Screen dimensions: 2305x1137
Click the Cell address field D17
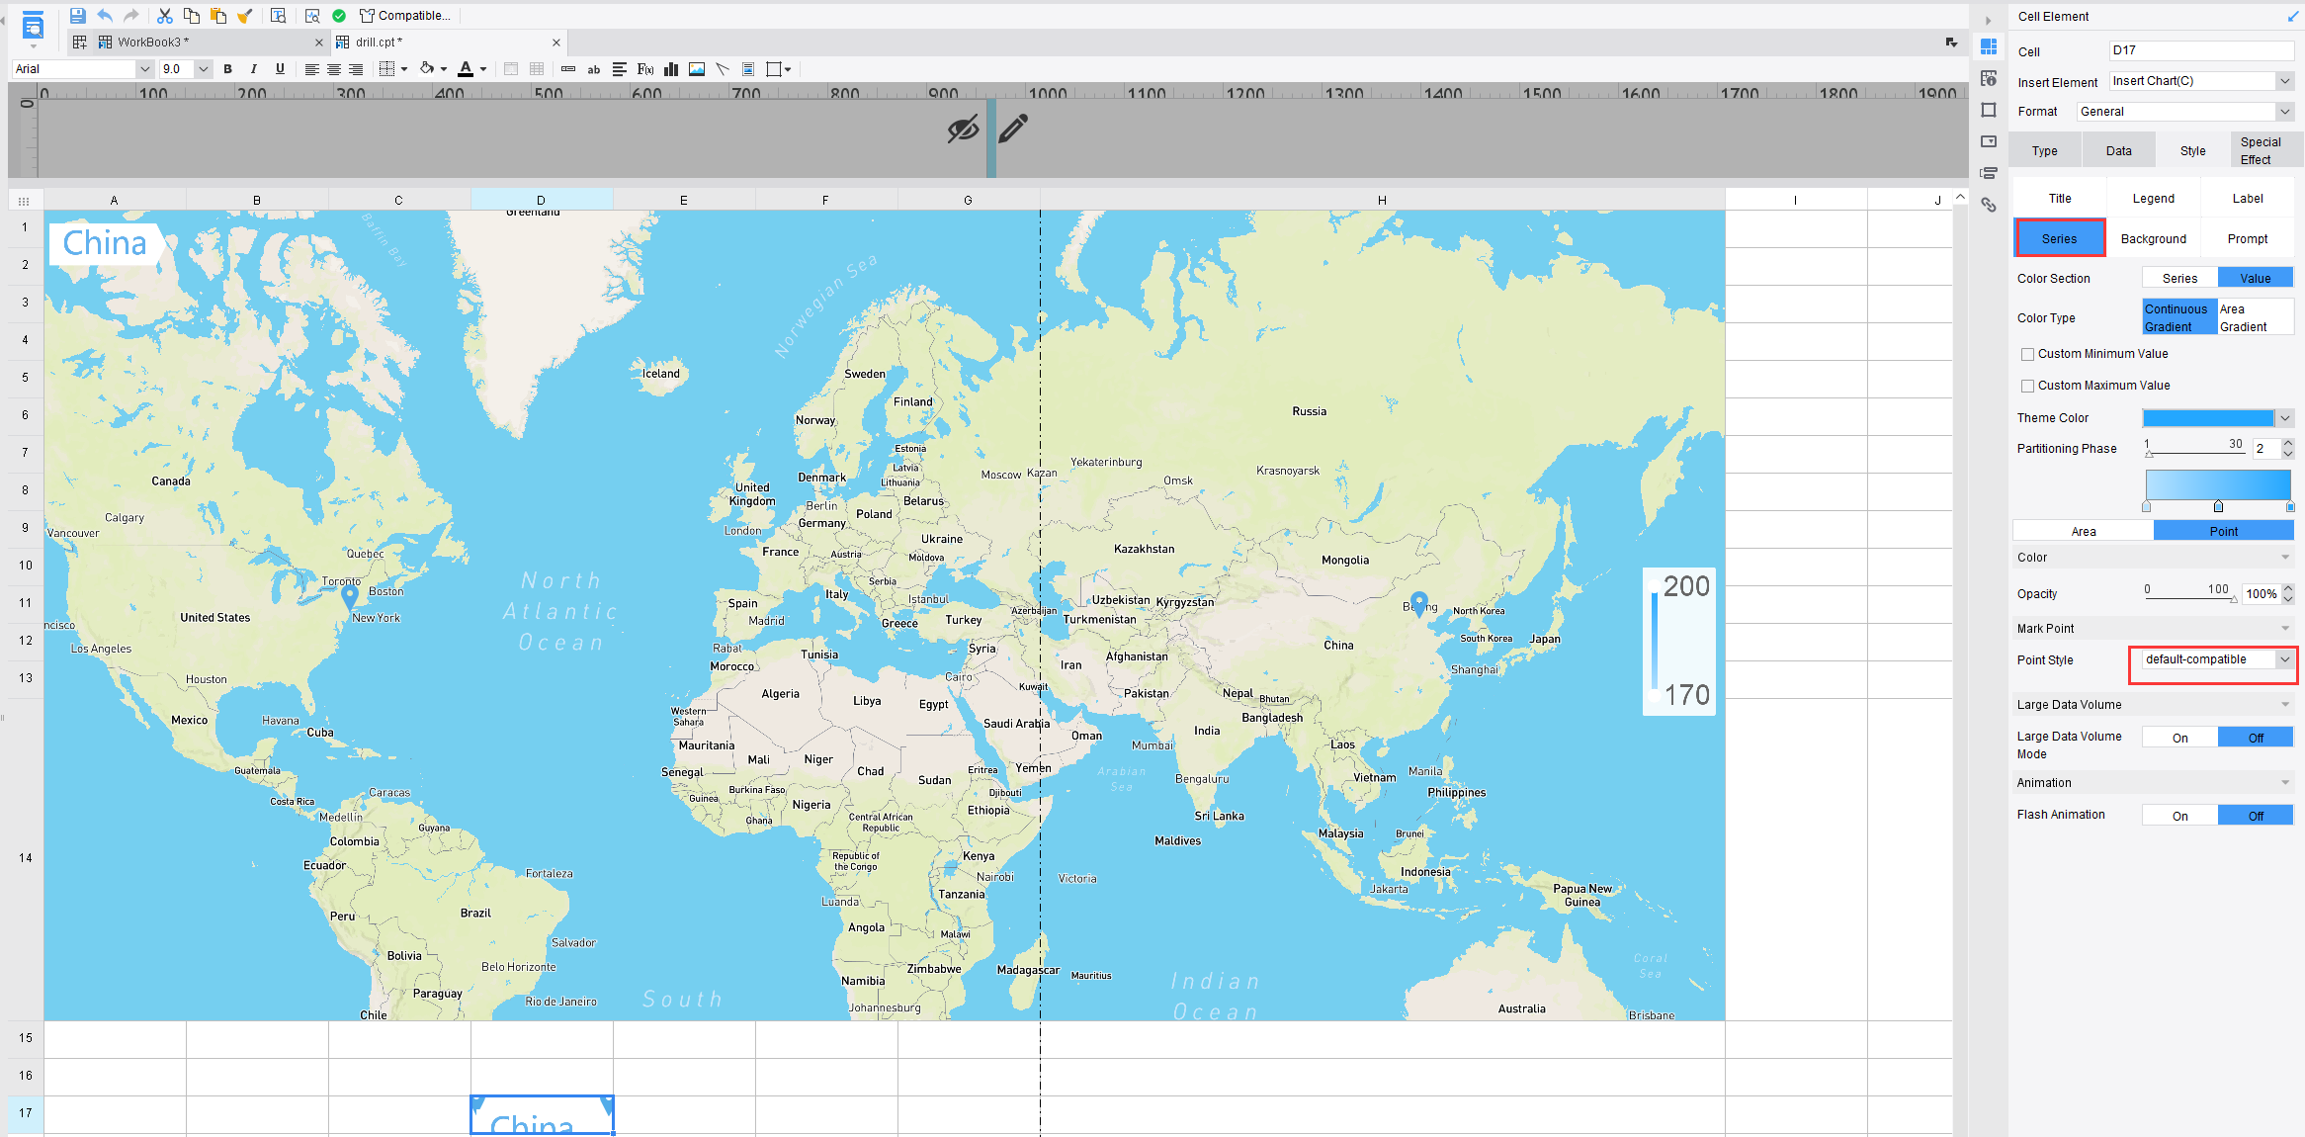2201,50
